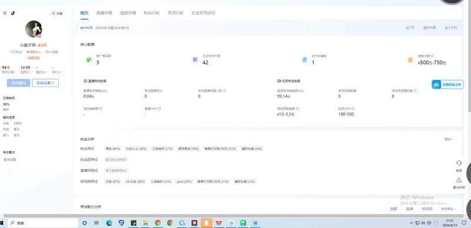Image resolution: width=471 pixels, height=228 pixels.
Task: Click the info icon next to sales total
Action: point(432,56)
